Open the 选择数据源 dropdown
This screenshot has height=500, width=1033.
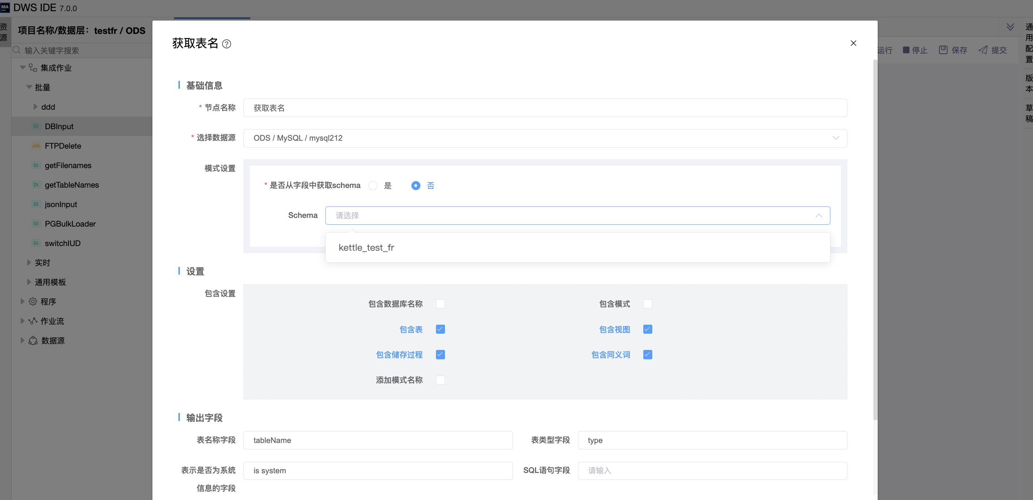pyautogui.click(x=545, y=138)
